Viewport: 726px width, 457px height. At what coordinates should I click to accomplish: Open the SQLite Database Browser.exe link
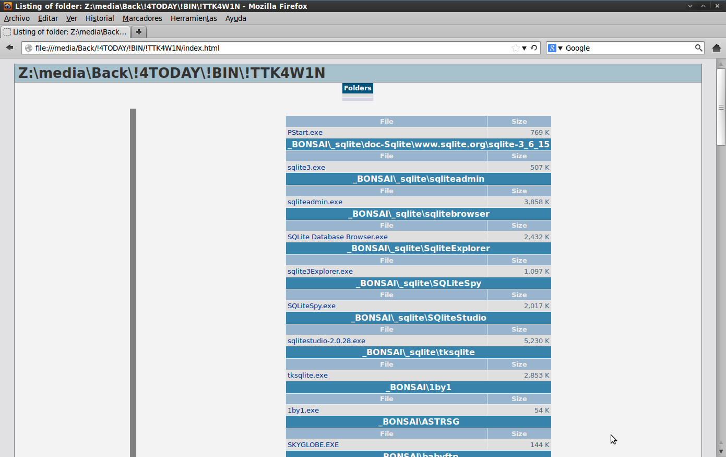coord(337,237)
